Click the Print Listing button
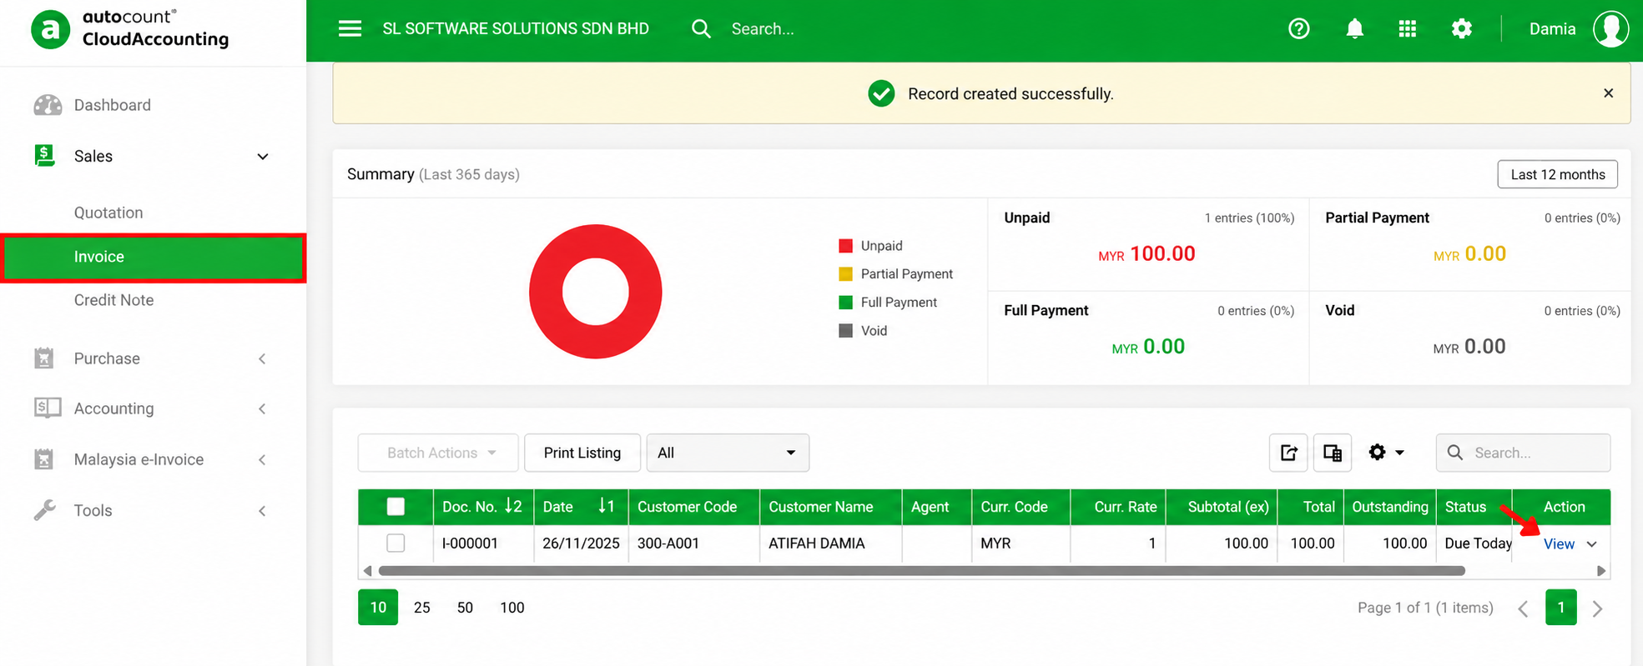The height and width of the screenshot is (666, 1643). (582, 453)
